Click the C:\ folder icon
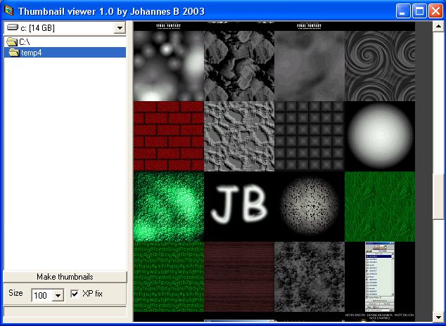 [x=11, y=42]
